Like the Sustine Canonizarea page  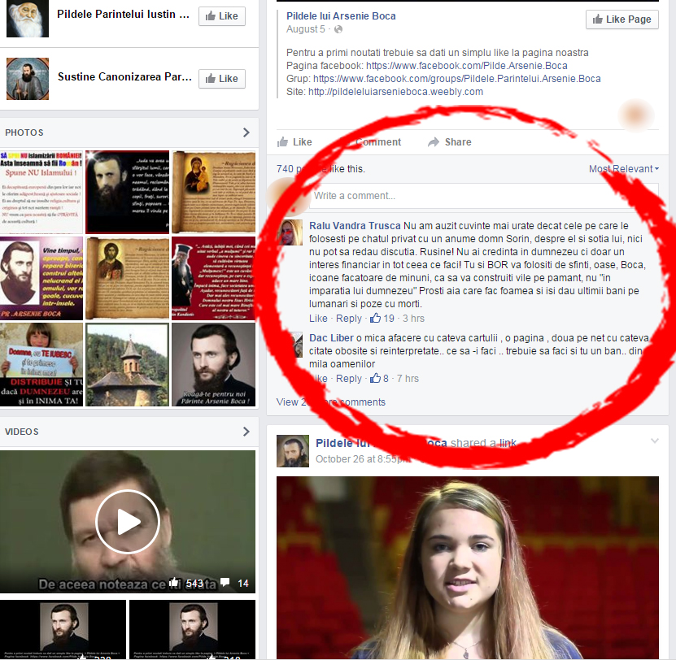point(221,79)
